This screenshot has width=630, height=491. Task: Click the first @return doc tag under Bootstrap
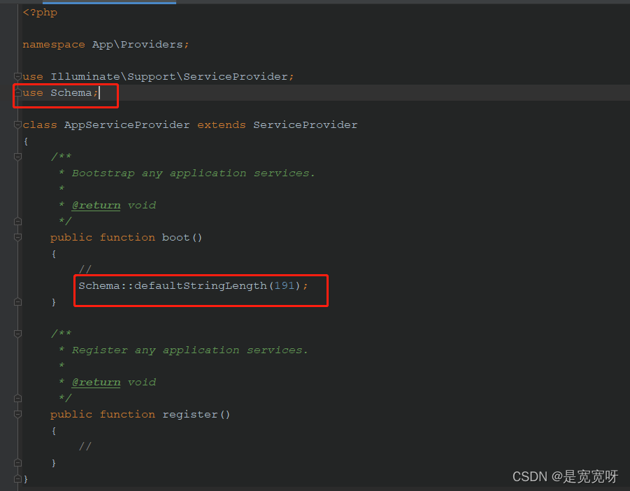(x=96, y=206)
